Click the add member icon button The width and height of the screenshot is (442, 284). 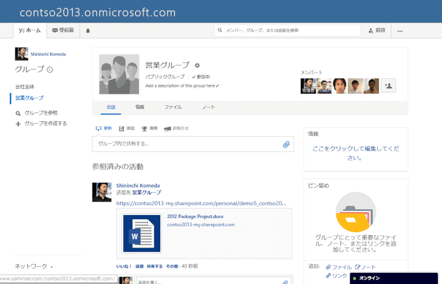[388, 85]
